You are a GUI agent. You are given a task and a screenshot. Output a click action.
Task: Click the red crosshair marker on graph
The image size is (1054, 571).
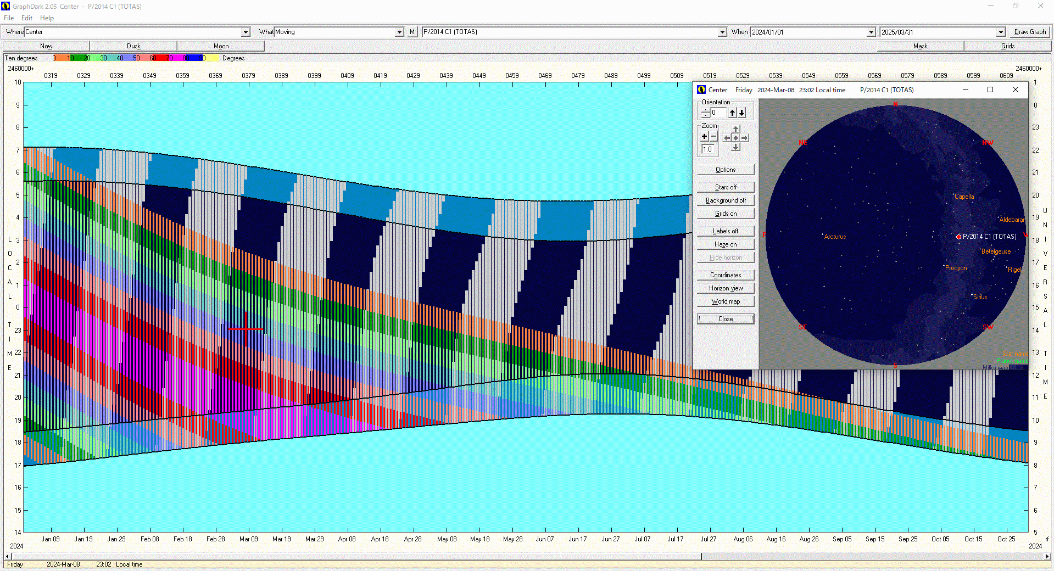coord(246,329)
